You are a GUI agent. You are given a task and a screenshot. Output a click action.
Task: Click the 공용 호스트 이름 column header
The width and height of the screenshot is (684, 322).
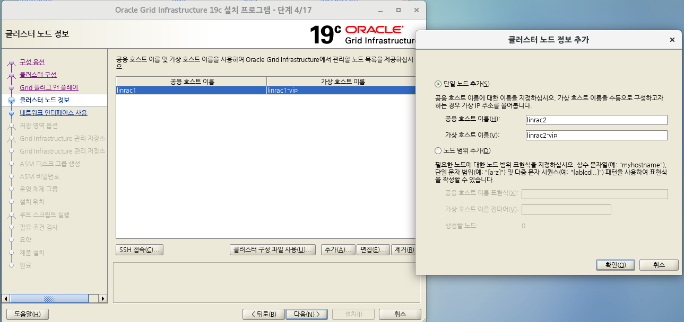click(192, 81)
